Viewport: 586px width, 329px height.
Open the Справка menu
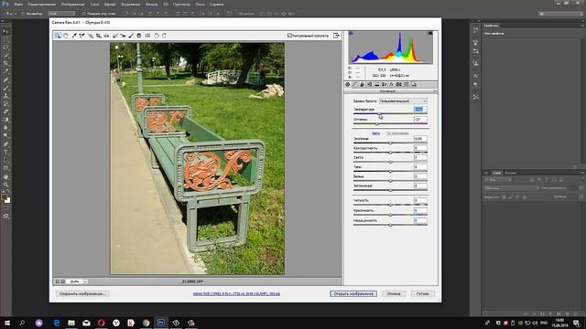[x=216, y=4]
